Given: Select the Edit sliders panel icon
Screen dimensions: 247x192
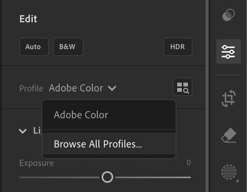Looking at the screenshot, I should point(229,51).
